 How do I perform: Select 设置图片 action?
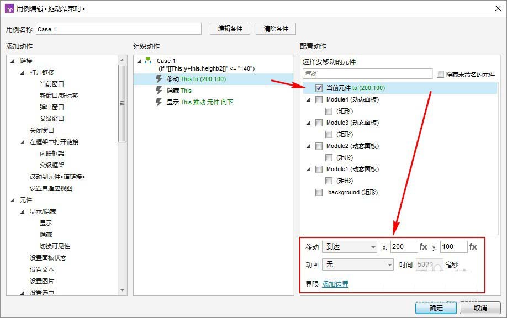(x=42, y=281)
